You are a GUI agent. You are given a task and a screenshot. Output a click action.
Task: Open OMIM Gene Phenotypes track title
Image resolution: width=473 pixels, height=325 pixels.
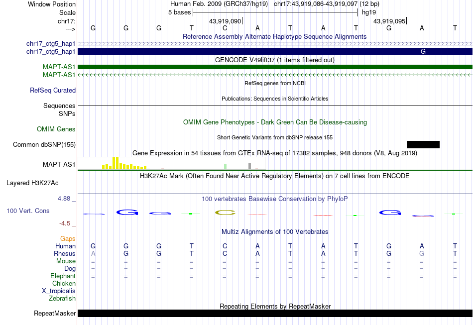tap(275, 122)
